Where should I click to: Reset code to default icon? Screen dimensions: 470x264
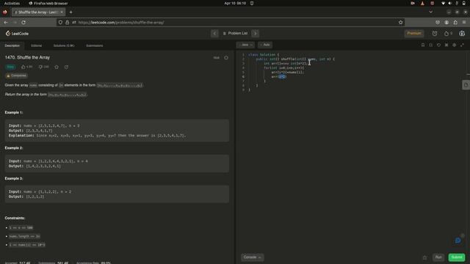click(438, 45)
